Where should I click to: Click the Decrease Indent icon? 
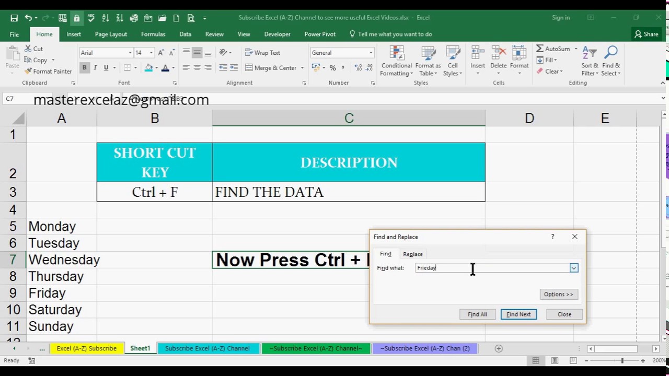pyautogui.click(x=223, y=68)
